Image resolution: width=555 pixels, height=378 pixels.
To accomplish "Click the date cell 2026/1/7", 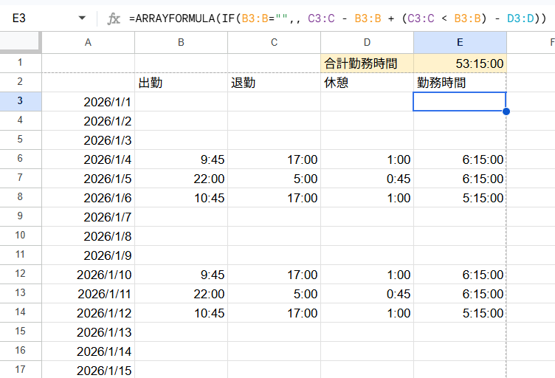I will (88, 216).
